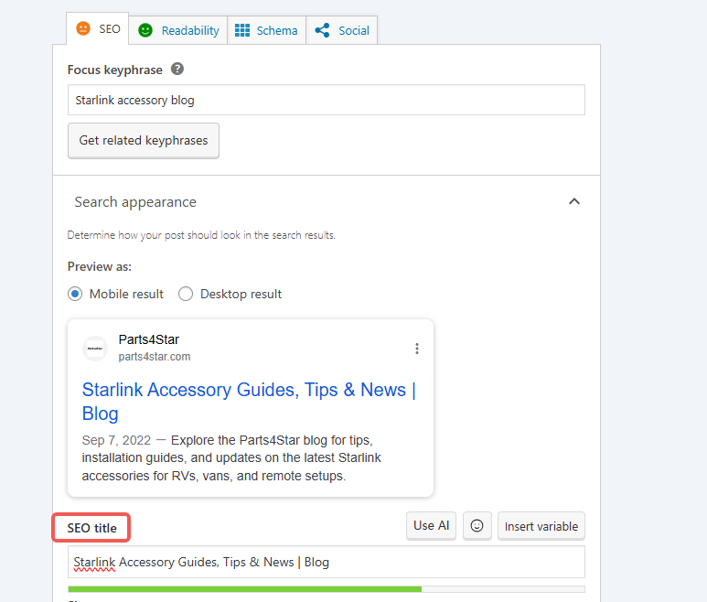Click the Parts4Star favicon in preview
Viewport: 707px width, 602px height.
click(95, 349)
